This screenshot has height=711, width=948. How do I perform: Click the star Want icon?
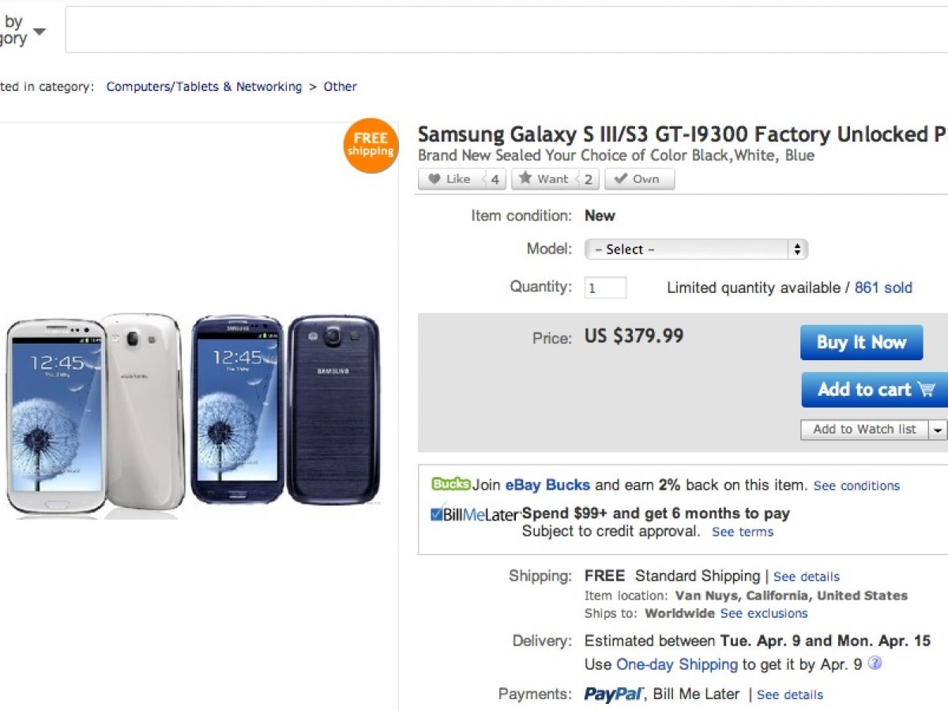[x=525, y=179]
